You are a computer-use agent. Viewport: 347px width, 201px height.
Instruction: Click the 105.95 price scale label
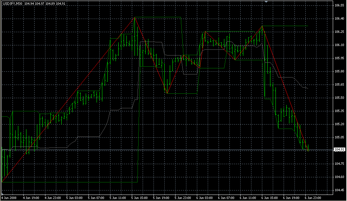point(339,58)
